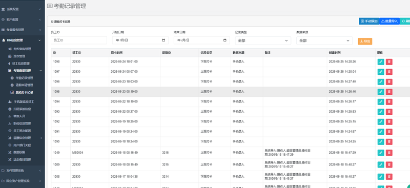Open 法定假日管理 menu item
Screen dimensions: 410x188
pyautogui.click(x=22, y=159)
